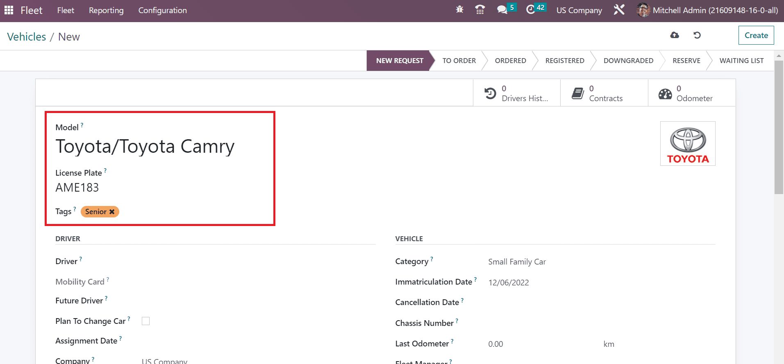
Task: Click the wrench and screwdriver tools icon
Action: (x=619, y=9)
